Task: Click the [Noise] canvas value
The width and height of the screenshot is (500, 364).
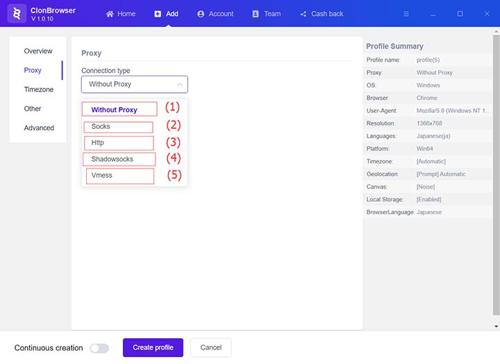Action: [x=426, y=187]
